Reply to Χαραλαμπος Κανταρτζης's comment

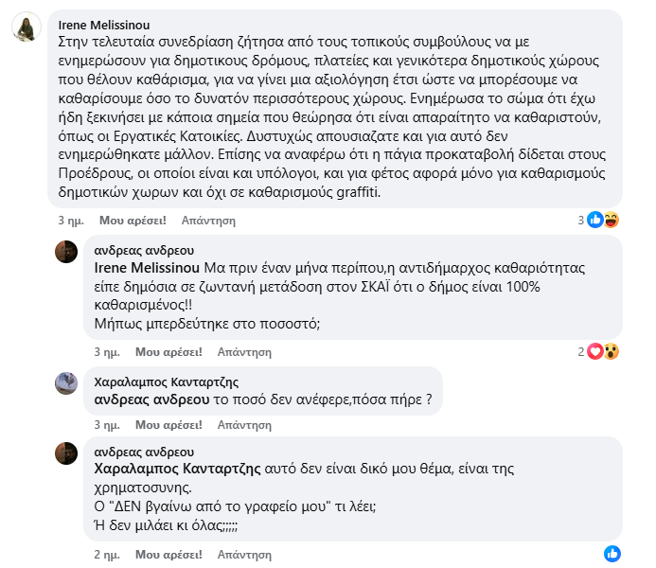click(x=244, y=421)
